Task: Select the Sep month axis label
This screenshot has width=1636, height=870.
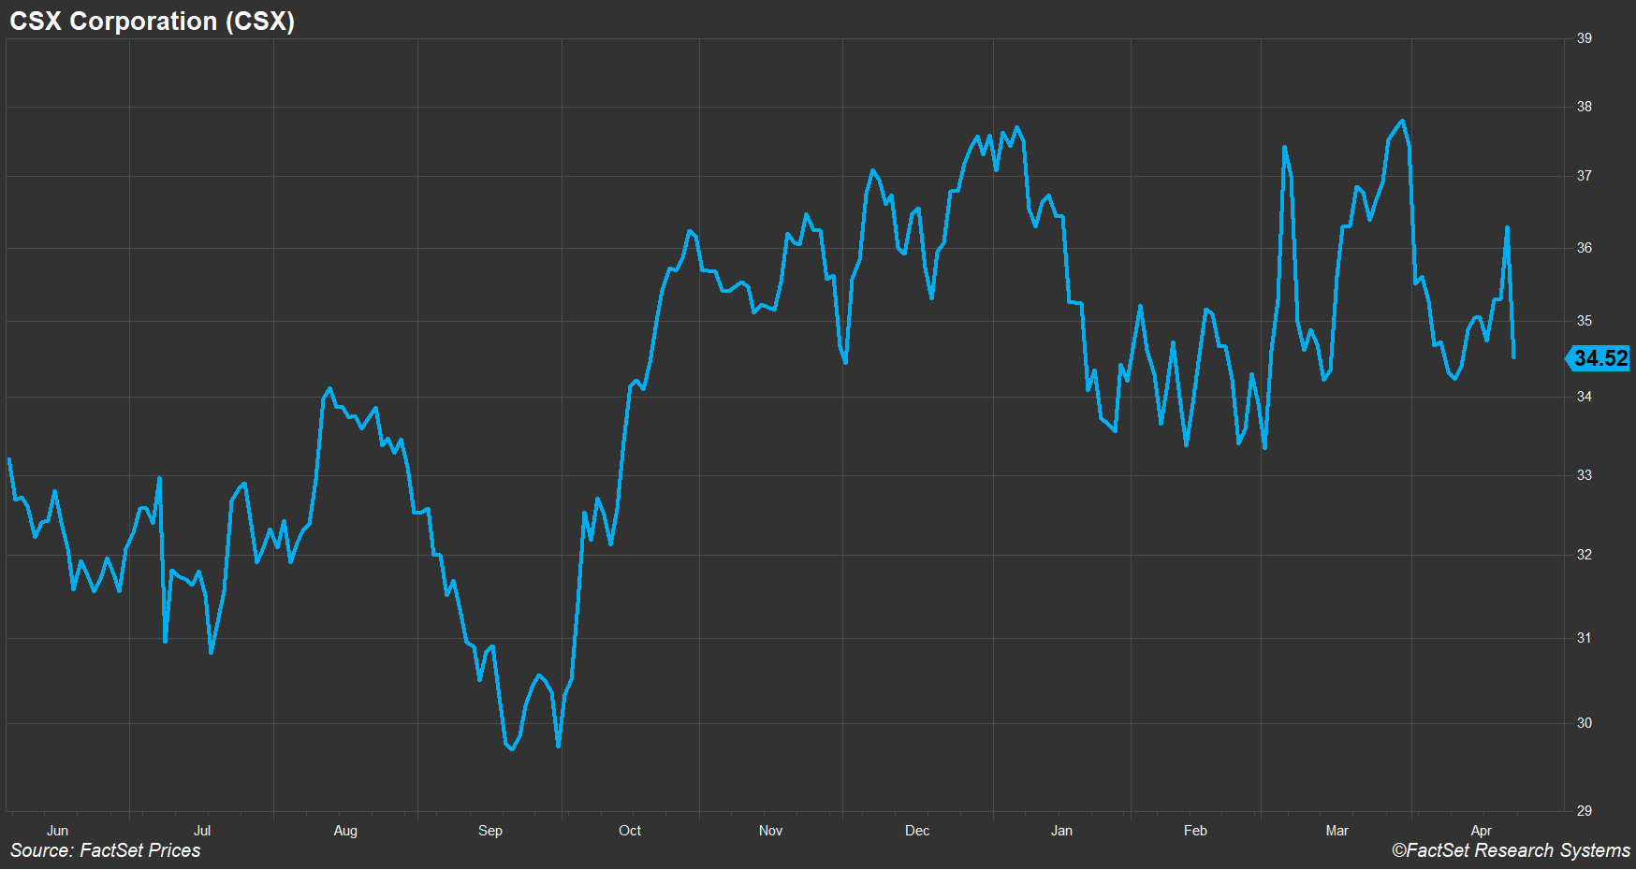Action: 489,831
